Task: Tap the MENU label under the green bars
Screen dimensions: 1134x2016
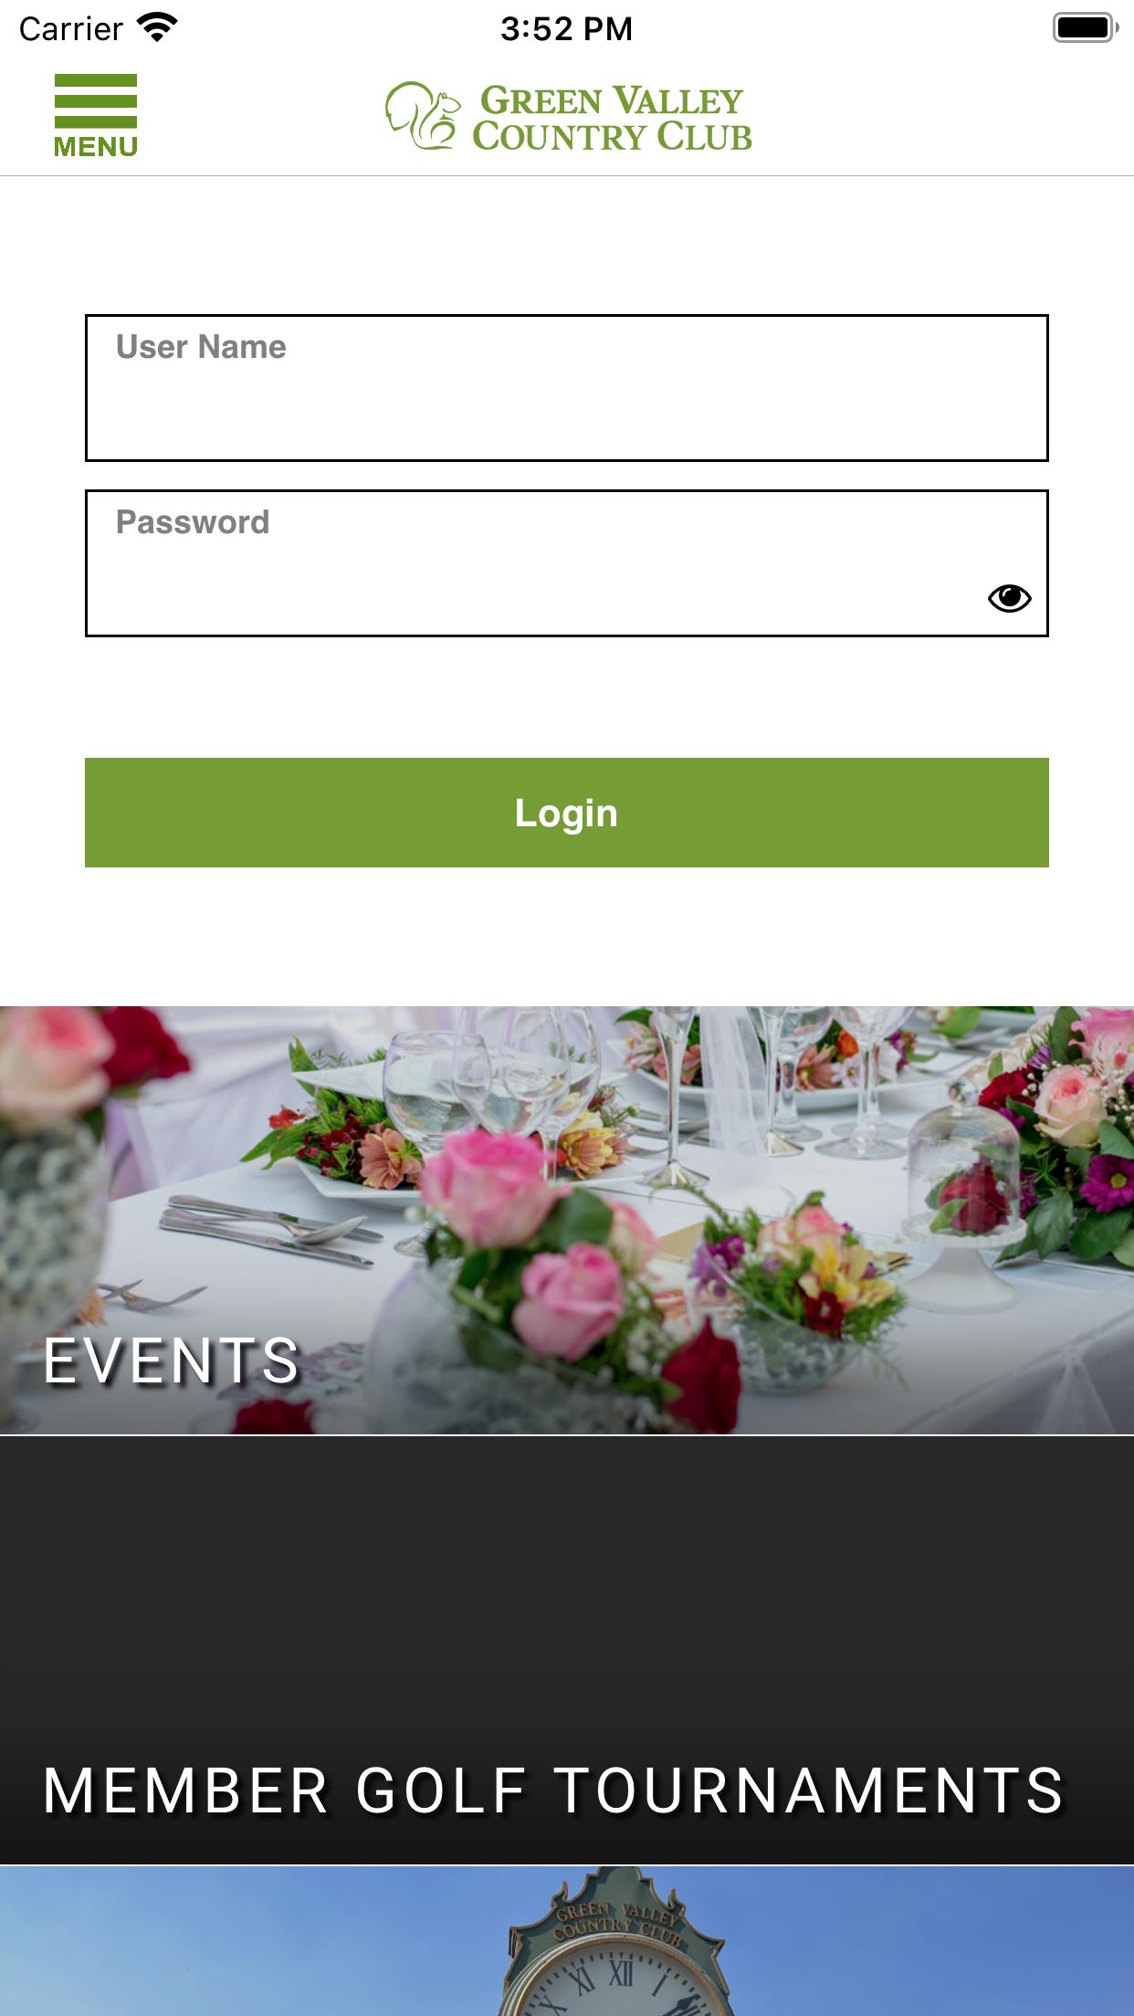Action: pyautogui.click(x=96, y=147)
